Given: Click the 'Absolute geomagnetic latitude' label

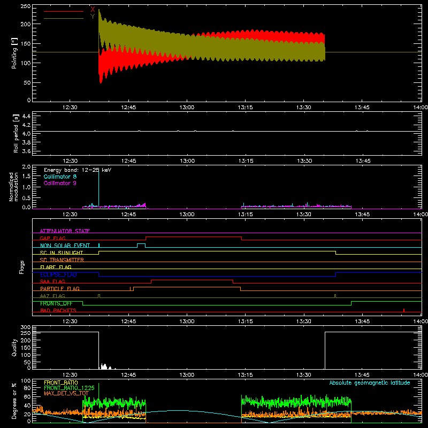Looking at the screenshot, I should coord(370,383).
